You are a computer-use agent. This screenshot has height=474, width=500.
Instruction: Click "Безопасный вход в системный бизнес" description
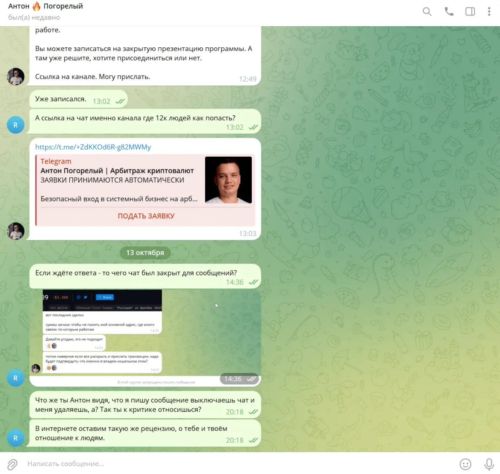(x=119, y=199)
